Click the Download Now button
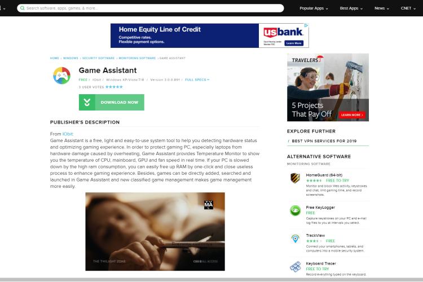The height and width of the screenshot is (282, 423). coord(112,102)
